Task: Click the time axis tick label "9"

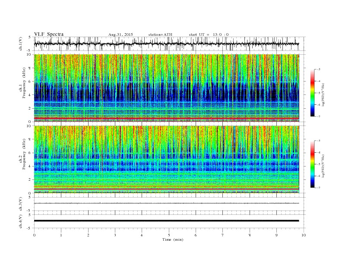Action: pos(276,235)
